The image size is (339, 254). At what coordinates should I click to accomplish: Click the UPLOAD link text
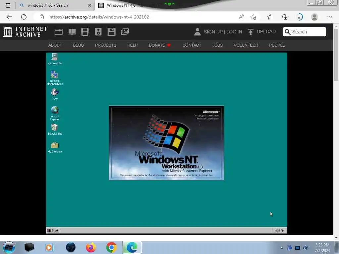266,31
